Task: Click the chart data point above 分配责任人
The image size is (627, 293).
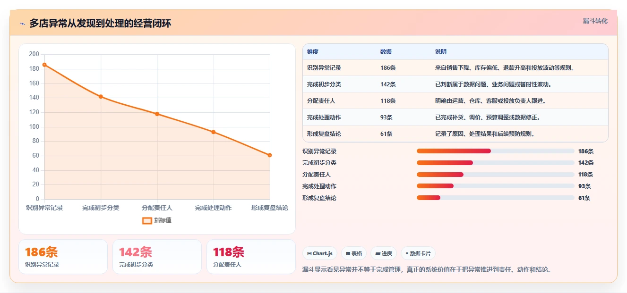Action: [157, 114]
